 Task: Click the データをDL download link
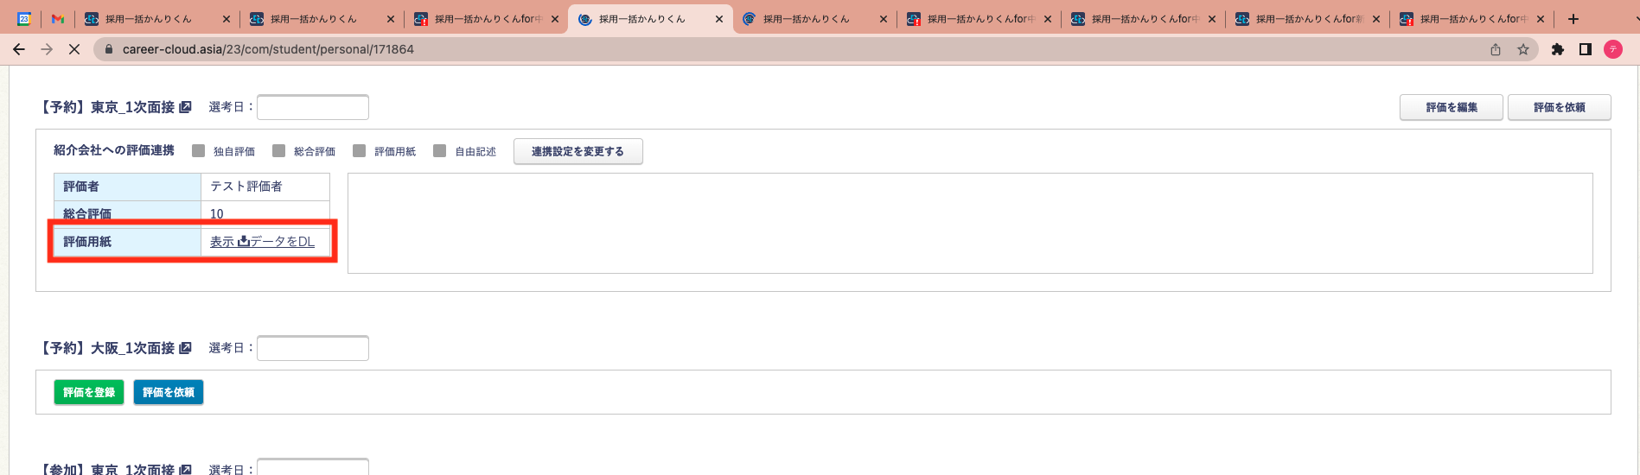point(277,242)
